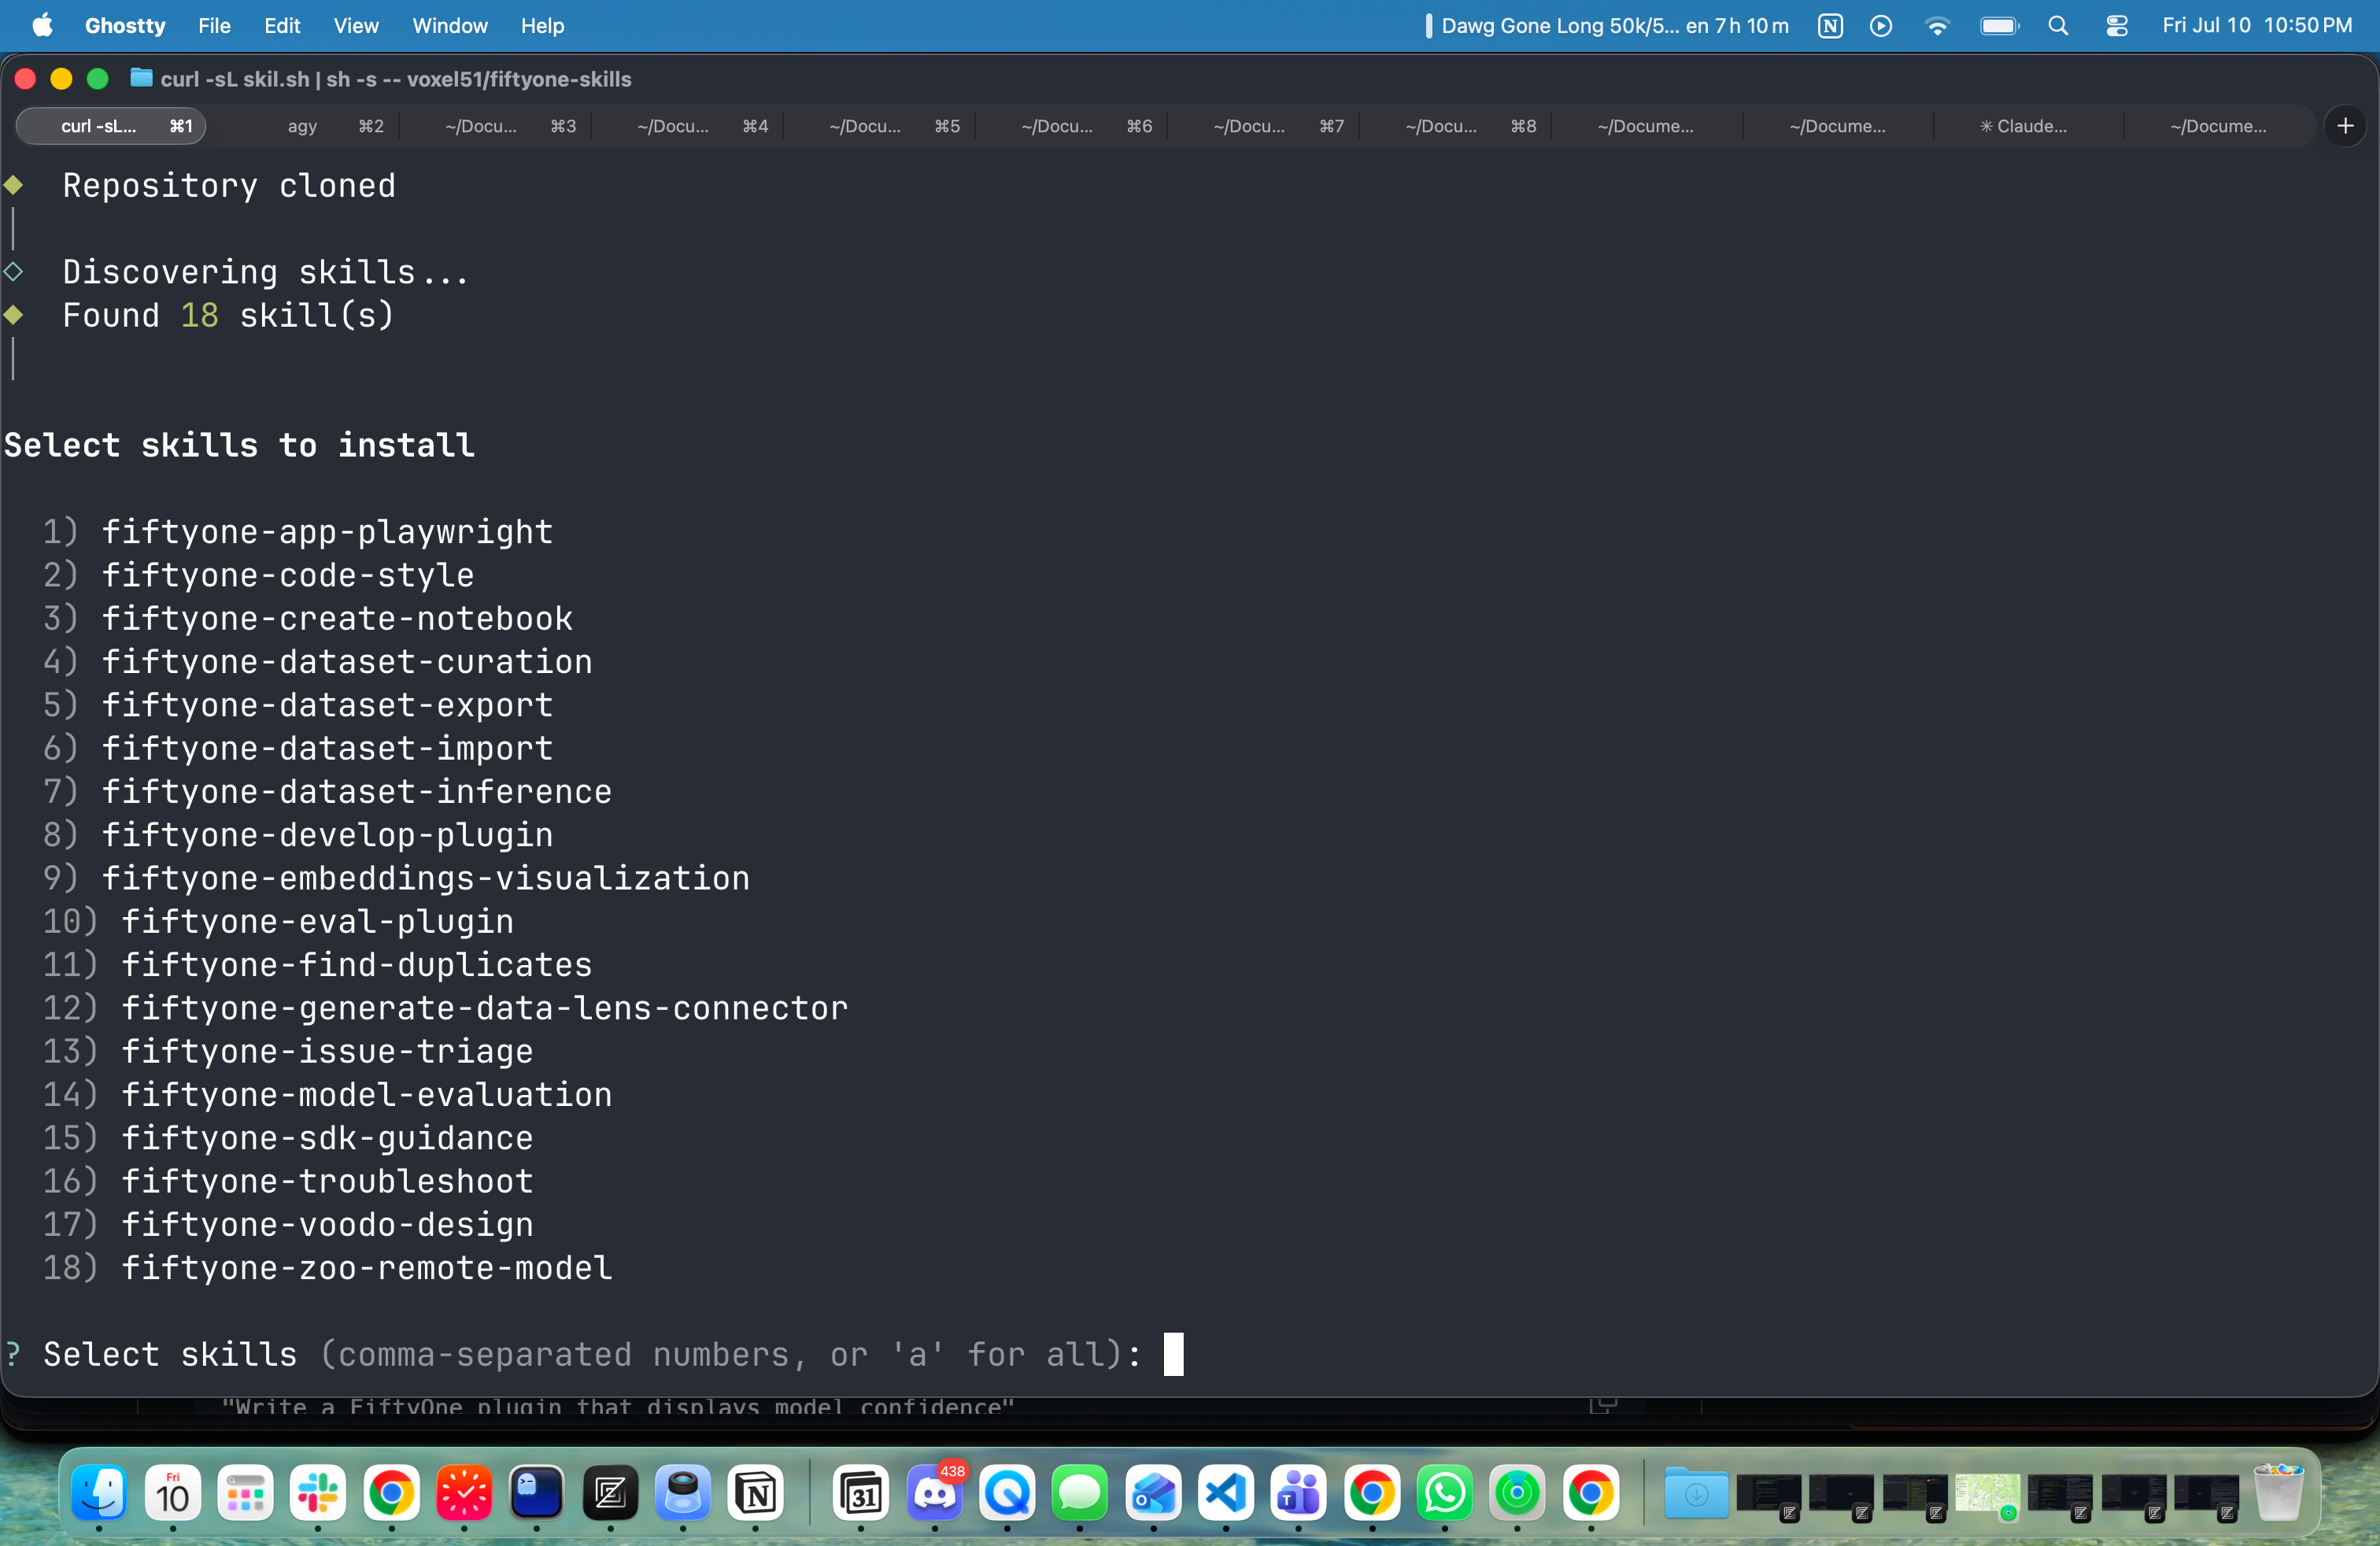Switch to the ~/Docu... tab ⌘3
Image resolution: width=2380 pixels, height=1546 pixels.
[495, 126]
